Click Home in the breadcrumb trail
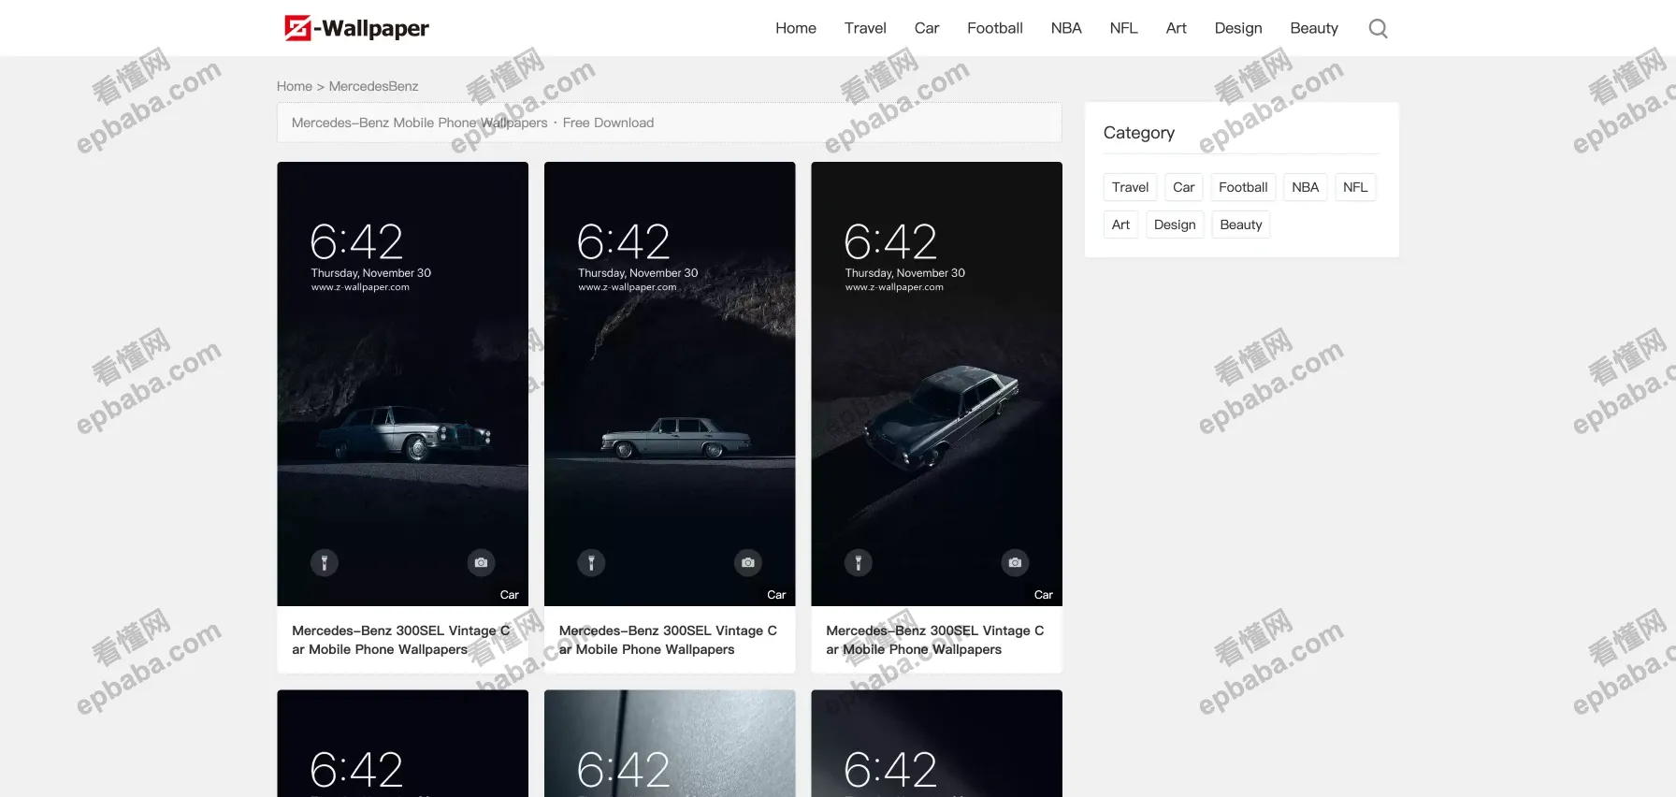The height and width of the screenshot is (797, 1676). coord(294,86)
